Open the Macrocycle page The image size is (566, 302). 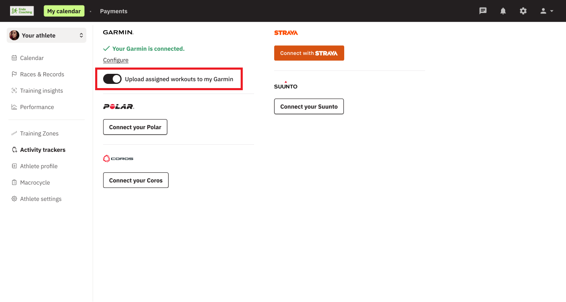(x=35, y=182)
